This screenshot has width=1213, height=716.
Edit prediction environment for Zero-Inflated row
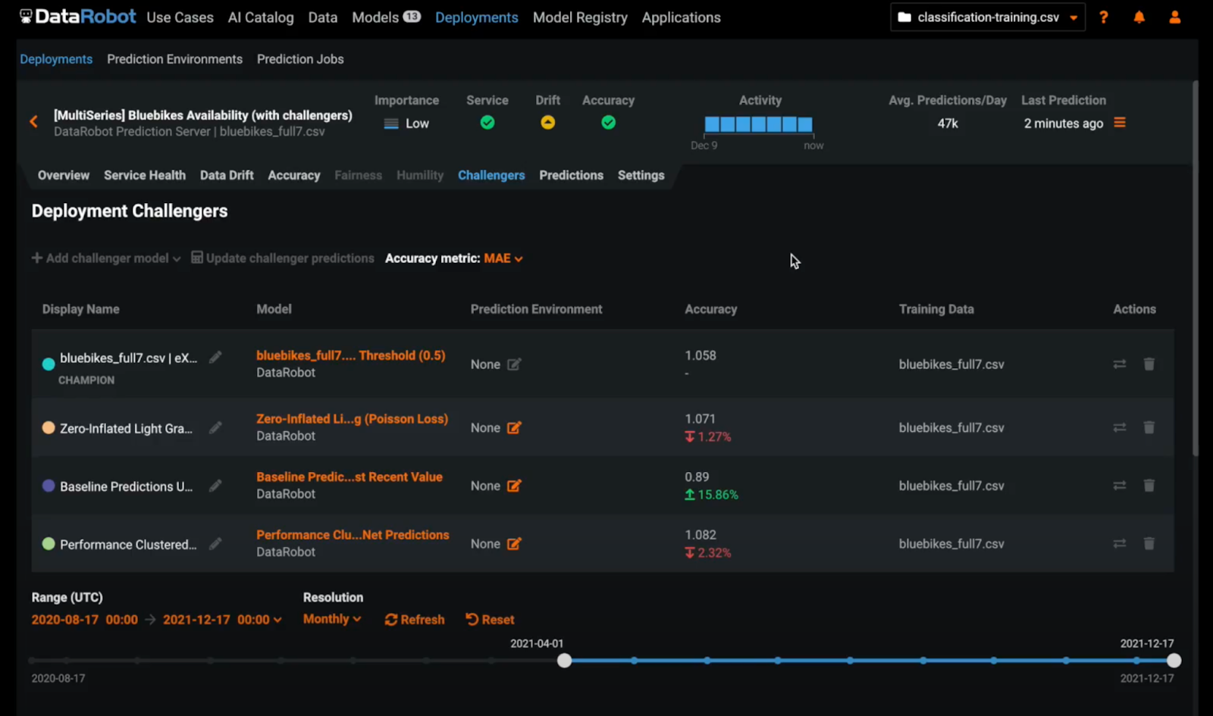[514, 428]
